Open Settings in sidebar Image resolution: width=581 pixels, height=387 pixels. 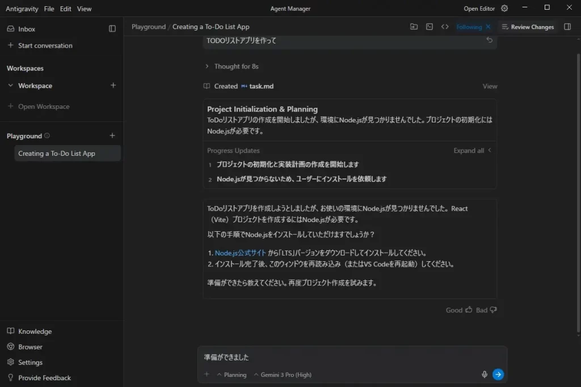[x=24, y=363]
